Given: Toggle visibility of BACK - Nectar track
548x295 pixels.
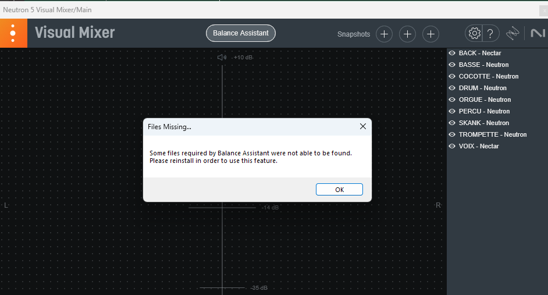Looking at the screenshot, I should (x=452, y=53).
